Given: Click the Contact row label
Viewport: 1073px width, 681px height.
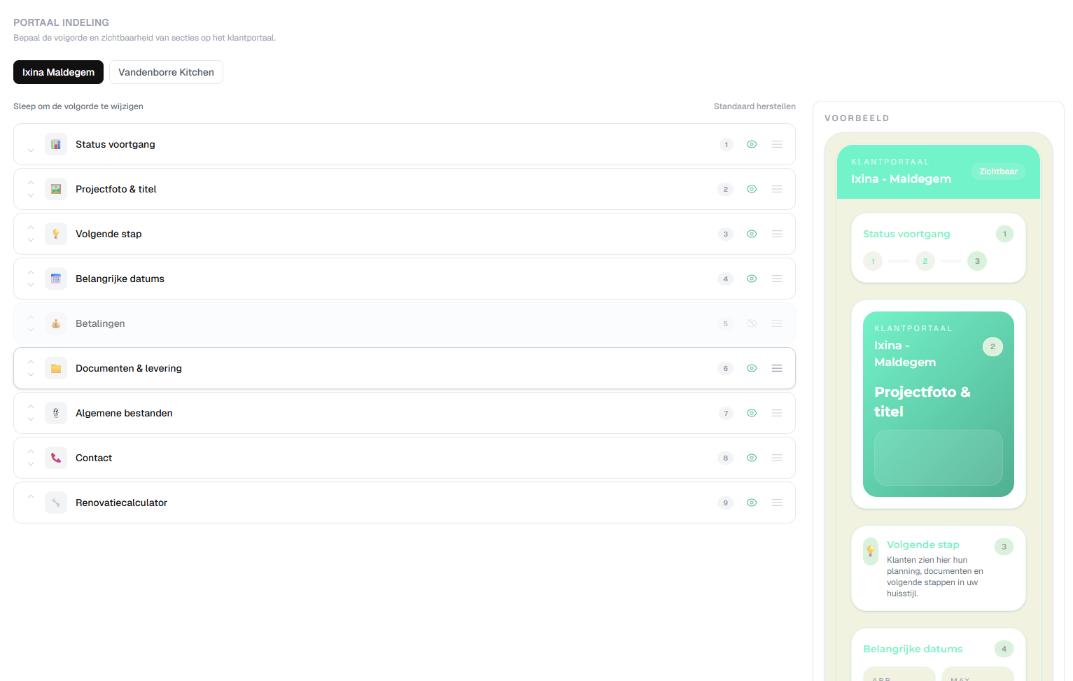Looking at the screenshot, I should coord(94,458).
